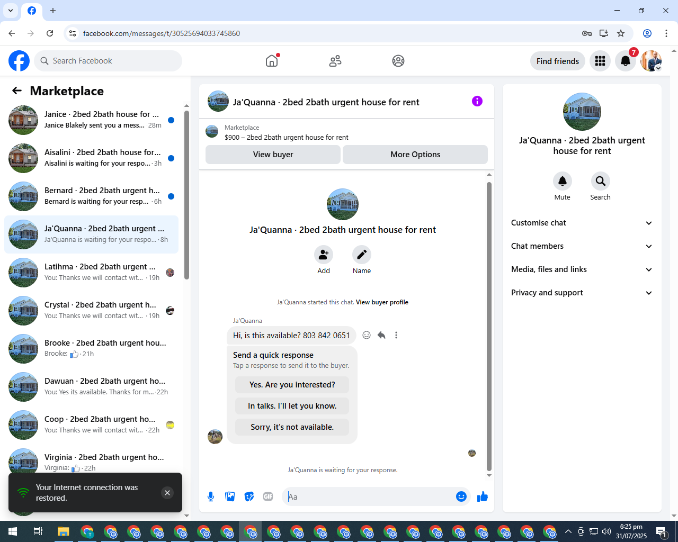The image size is (678, 542).
Task: Show hidden system tray icons chevron
Action: [568, 531]
